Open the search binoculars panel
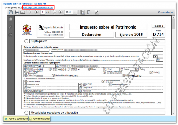Screen dimensions: 178x125 coord(10,35)
